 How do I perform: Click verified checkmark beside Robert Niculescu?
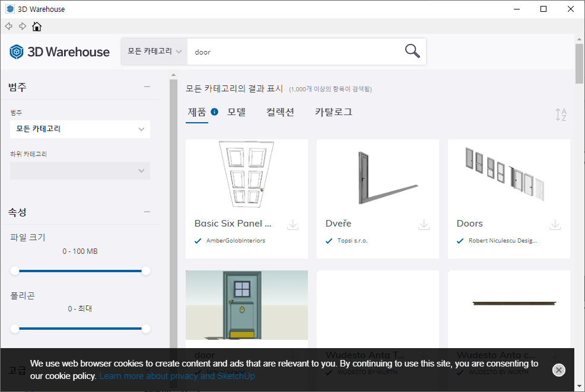click(460, 241)
